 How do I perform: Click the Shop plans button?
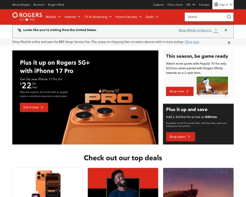coord(180,137)
